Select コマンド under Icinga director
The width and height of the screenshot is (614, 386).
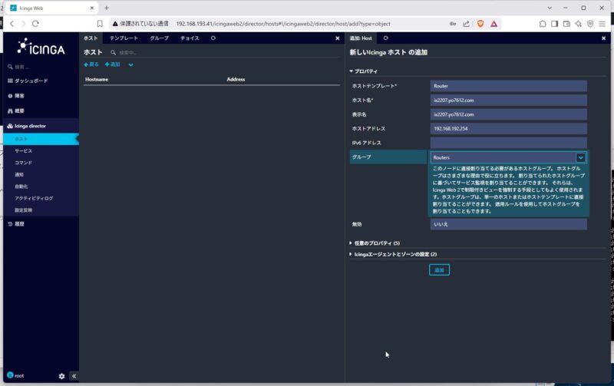pyautogui.click(x=24, y=163)
